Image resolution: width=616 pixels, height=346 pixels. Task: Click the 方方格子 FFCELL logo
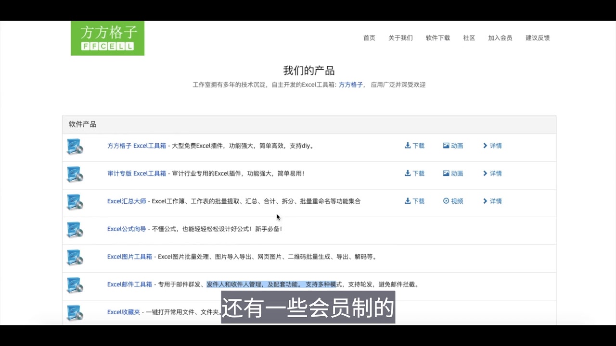107,38
